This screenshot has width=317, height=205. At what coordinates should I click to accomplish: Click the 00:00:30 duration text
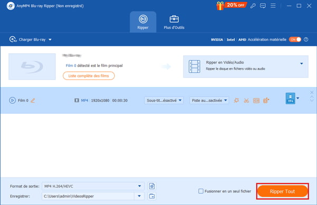(120, 100)
